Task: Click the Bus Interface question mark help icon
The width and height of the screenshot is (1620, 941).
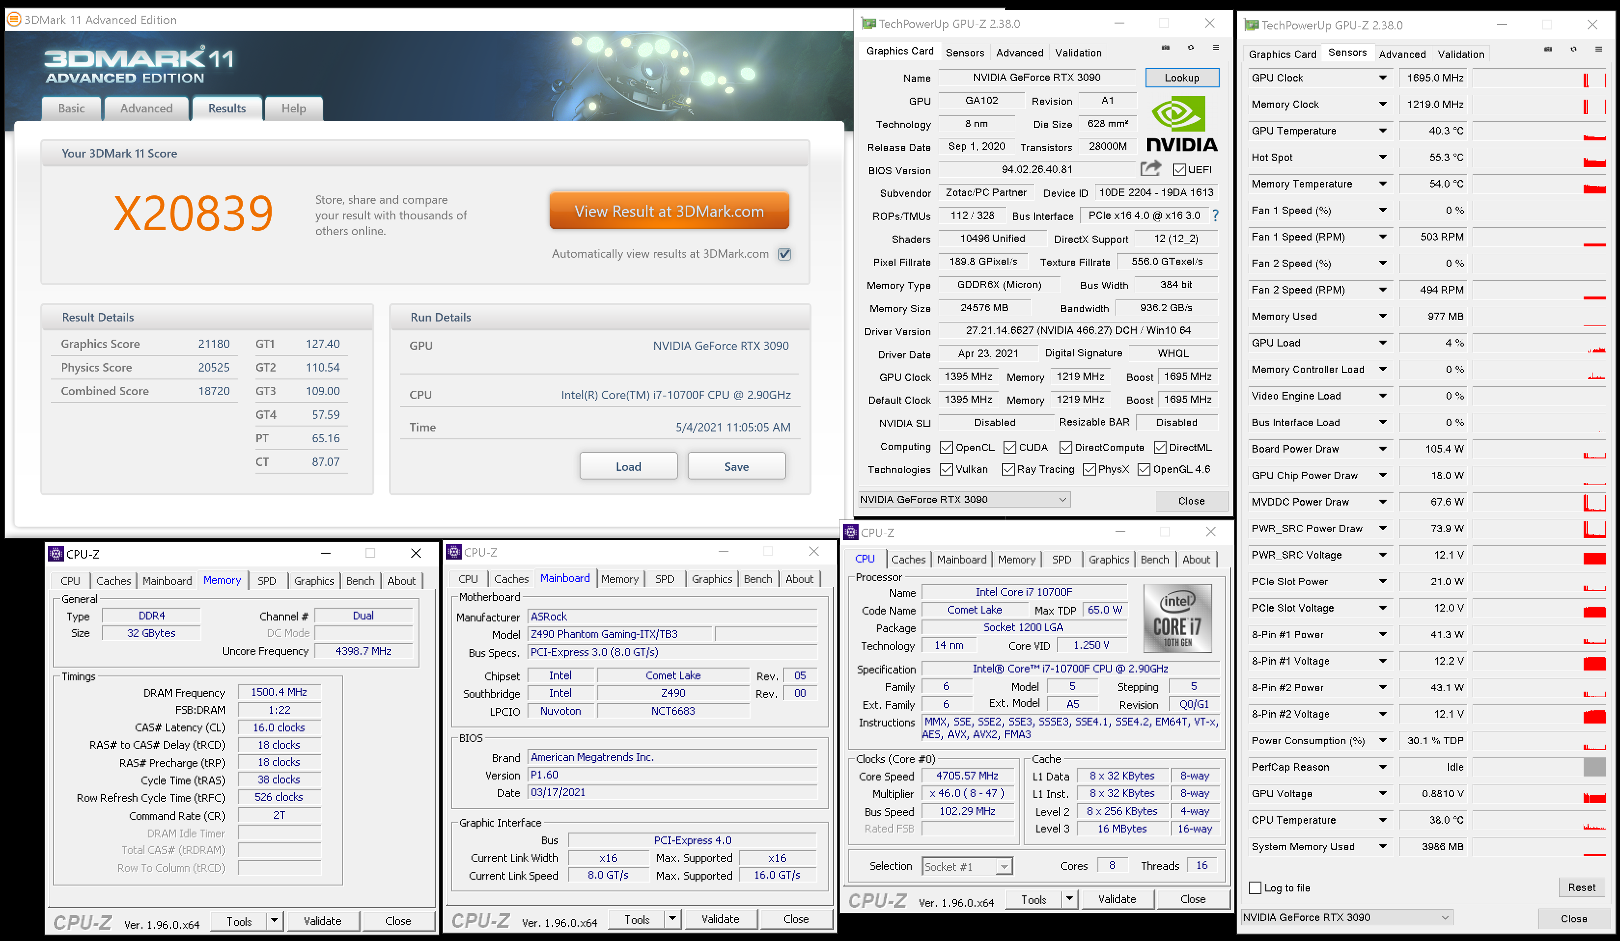Action: tap(1215, 216)
